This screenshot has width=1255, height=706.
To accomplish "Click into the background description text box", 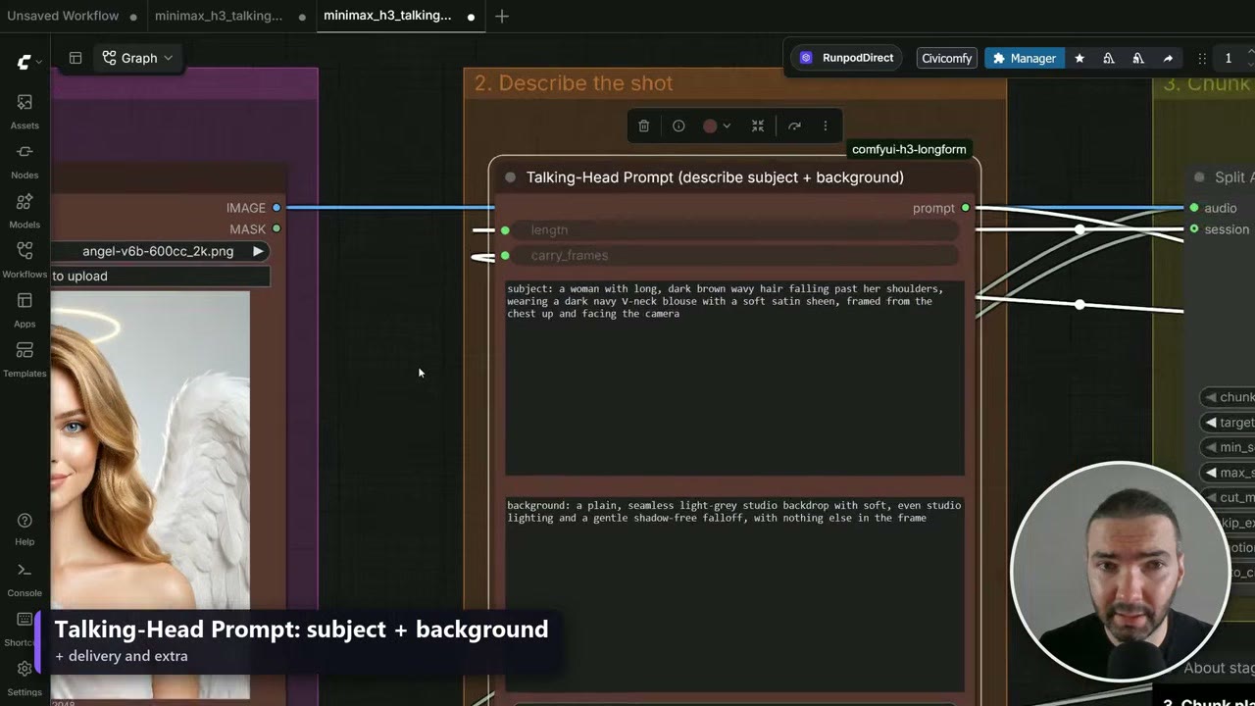I will [x=734, y=594].
